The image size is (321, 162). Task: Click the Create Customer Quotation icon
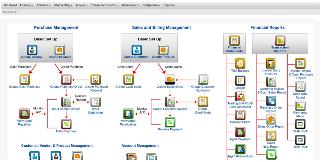[x=203, y=79]
